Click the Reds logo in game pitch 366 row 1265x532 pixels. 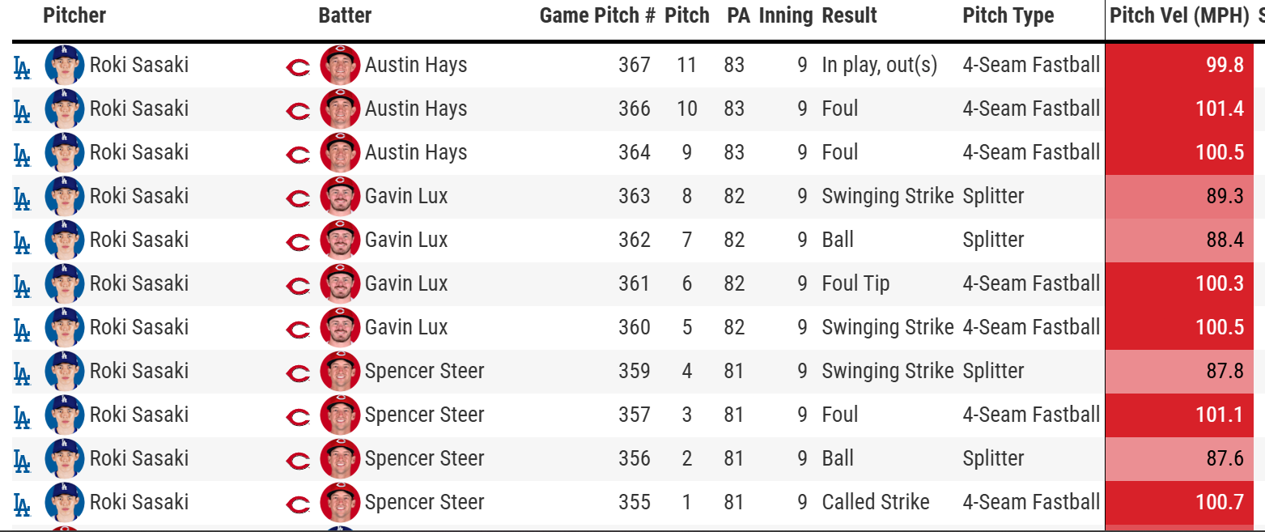(x=298, y=109)
